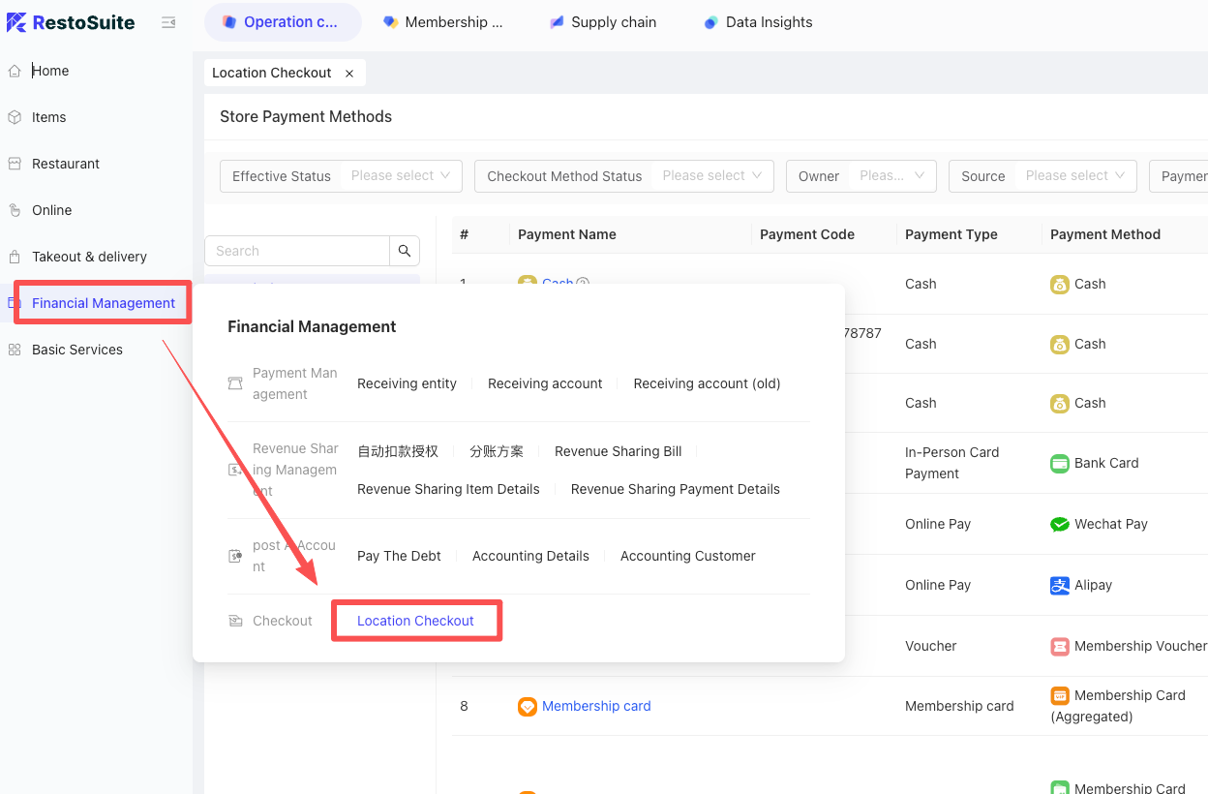
Task: Open the Membership card payment link
Action: coord(596,706)
